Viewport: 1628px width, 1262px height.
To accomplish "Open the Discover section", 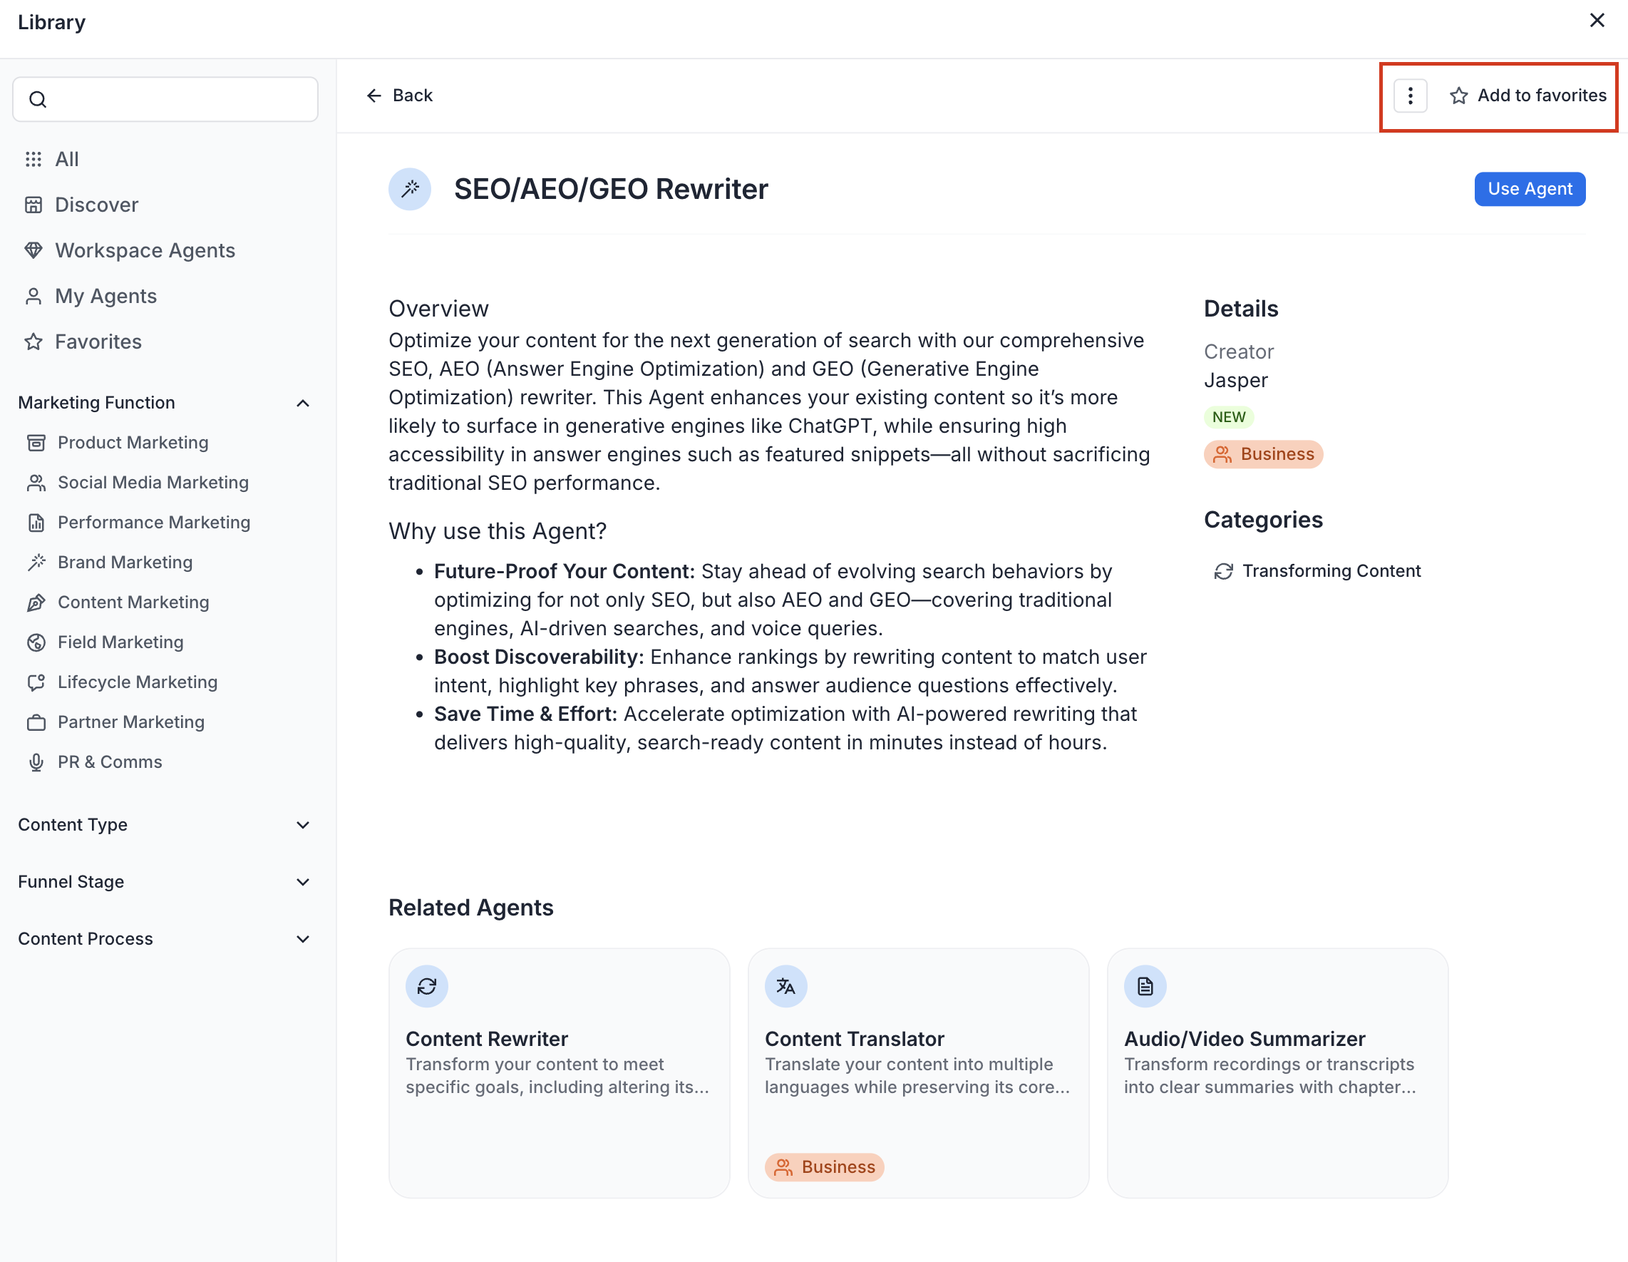I will pos(96,205).
